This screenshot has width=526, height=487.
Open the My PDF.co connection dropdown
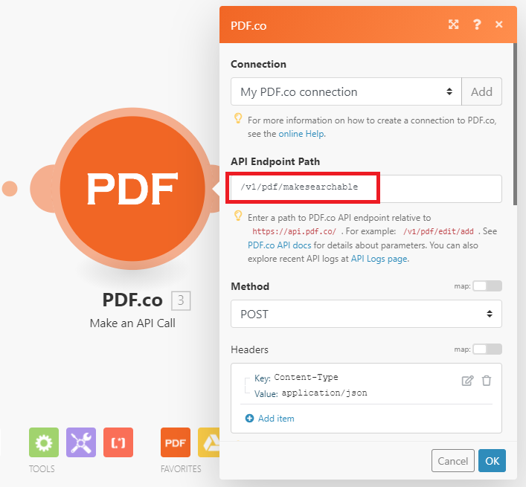click(x=346, y=91)
